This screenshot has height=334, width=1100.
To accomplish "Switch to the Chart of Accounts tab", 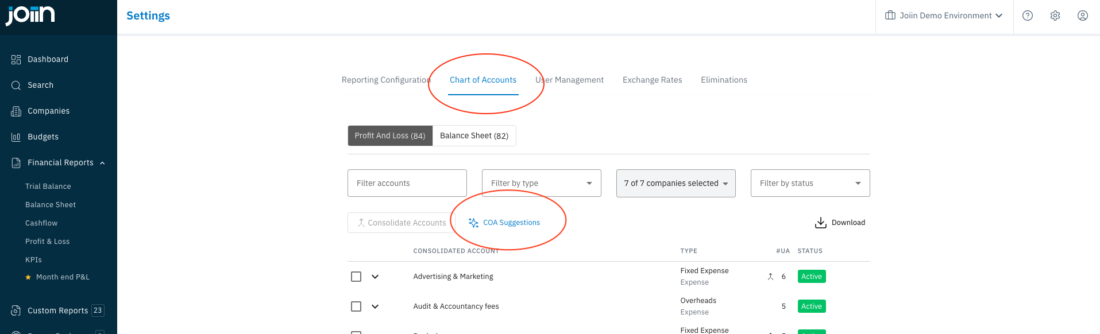I will coord(483,80).
